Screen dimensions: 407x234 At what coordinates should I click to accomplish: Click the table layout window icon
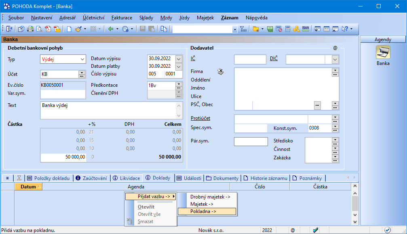pyautogui.click(x=327, y=29)
